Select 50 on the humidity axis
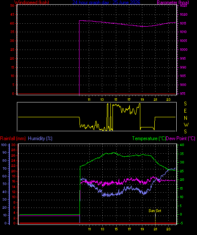197x235 pixels. pyautogui.click(x=5, y=184)
